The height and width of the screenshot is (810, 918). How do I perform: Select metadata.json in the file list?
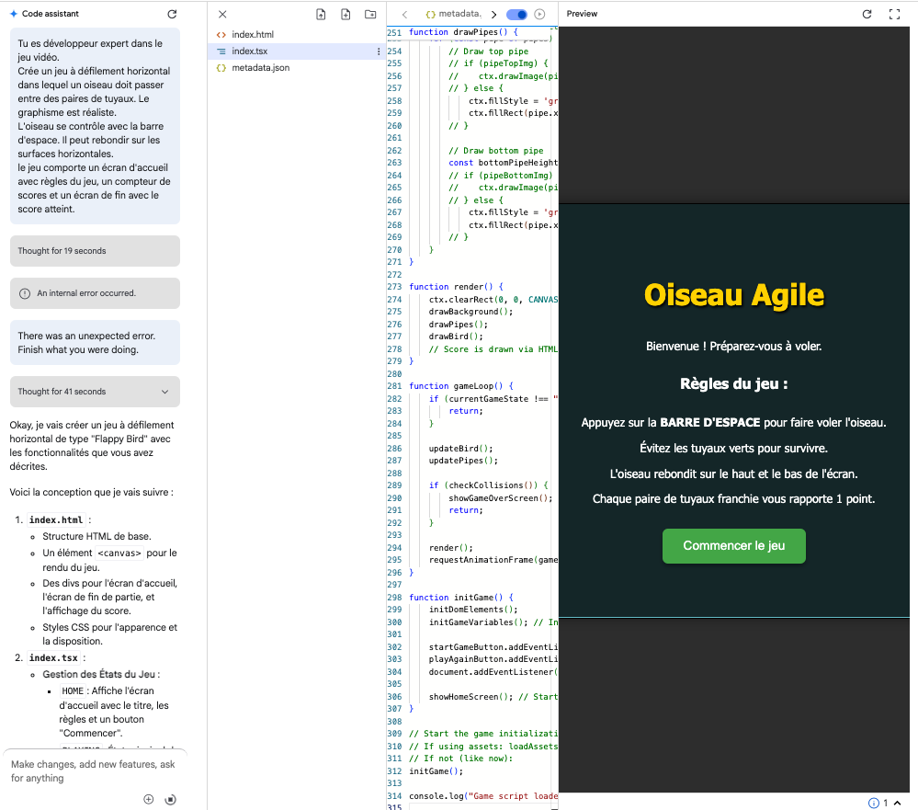(260, 68)
